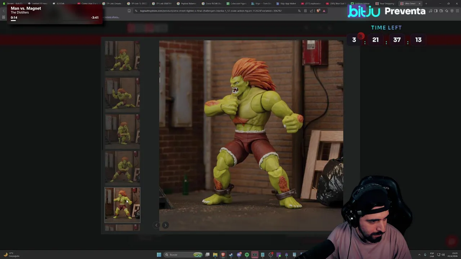Image resolution: width=461 pixels, height=259 pixels.
Task: Open Discord from the taskbar
Action: (x=239, y=255)
